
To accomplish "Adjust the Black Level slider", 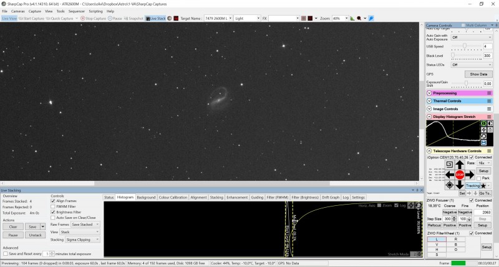I will pyautogui.click(x=466, y=56).
